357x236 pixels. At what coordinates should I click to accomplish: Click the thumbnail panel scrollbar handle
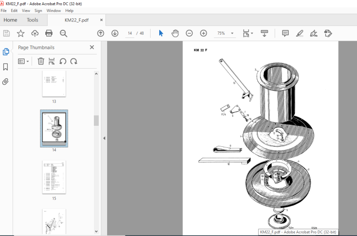click(96, 121)
